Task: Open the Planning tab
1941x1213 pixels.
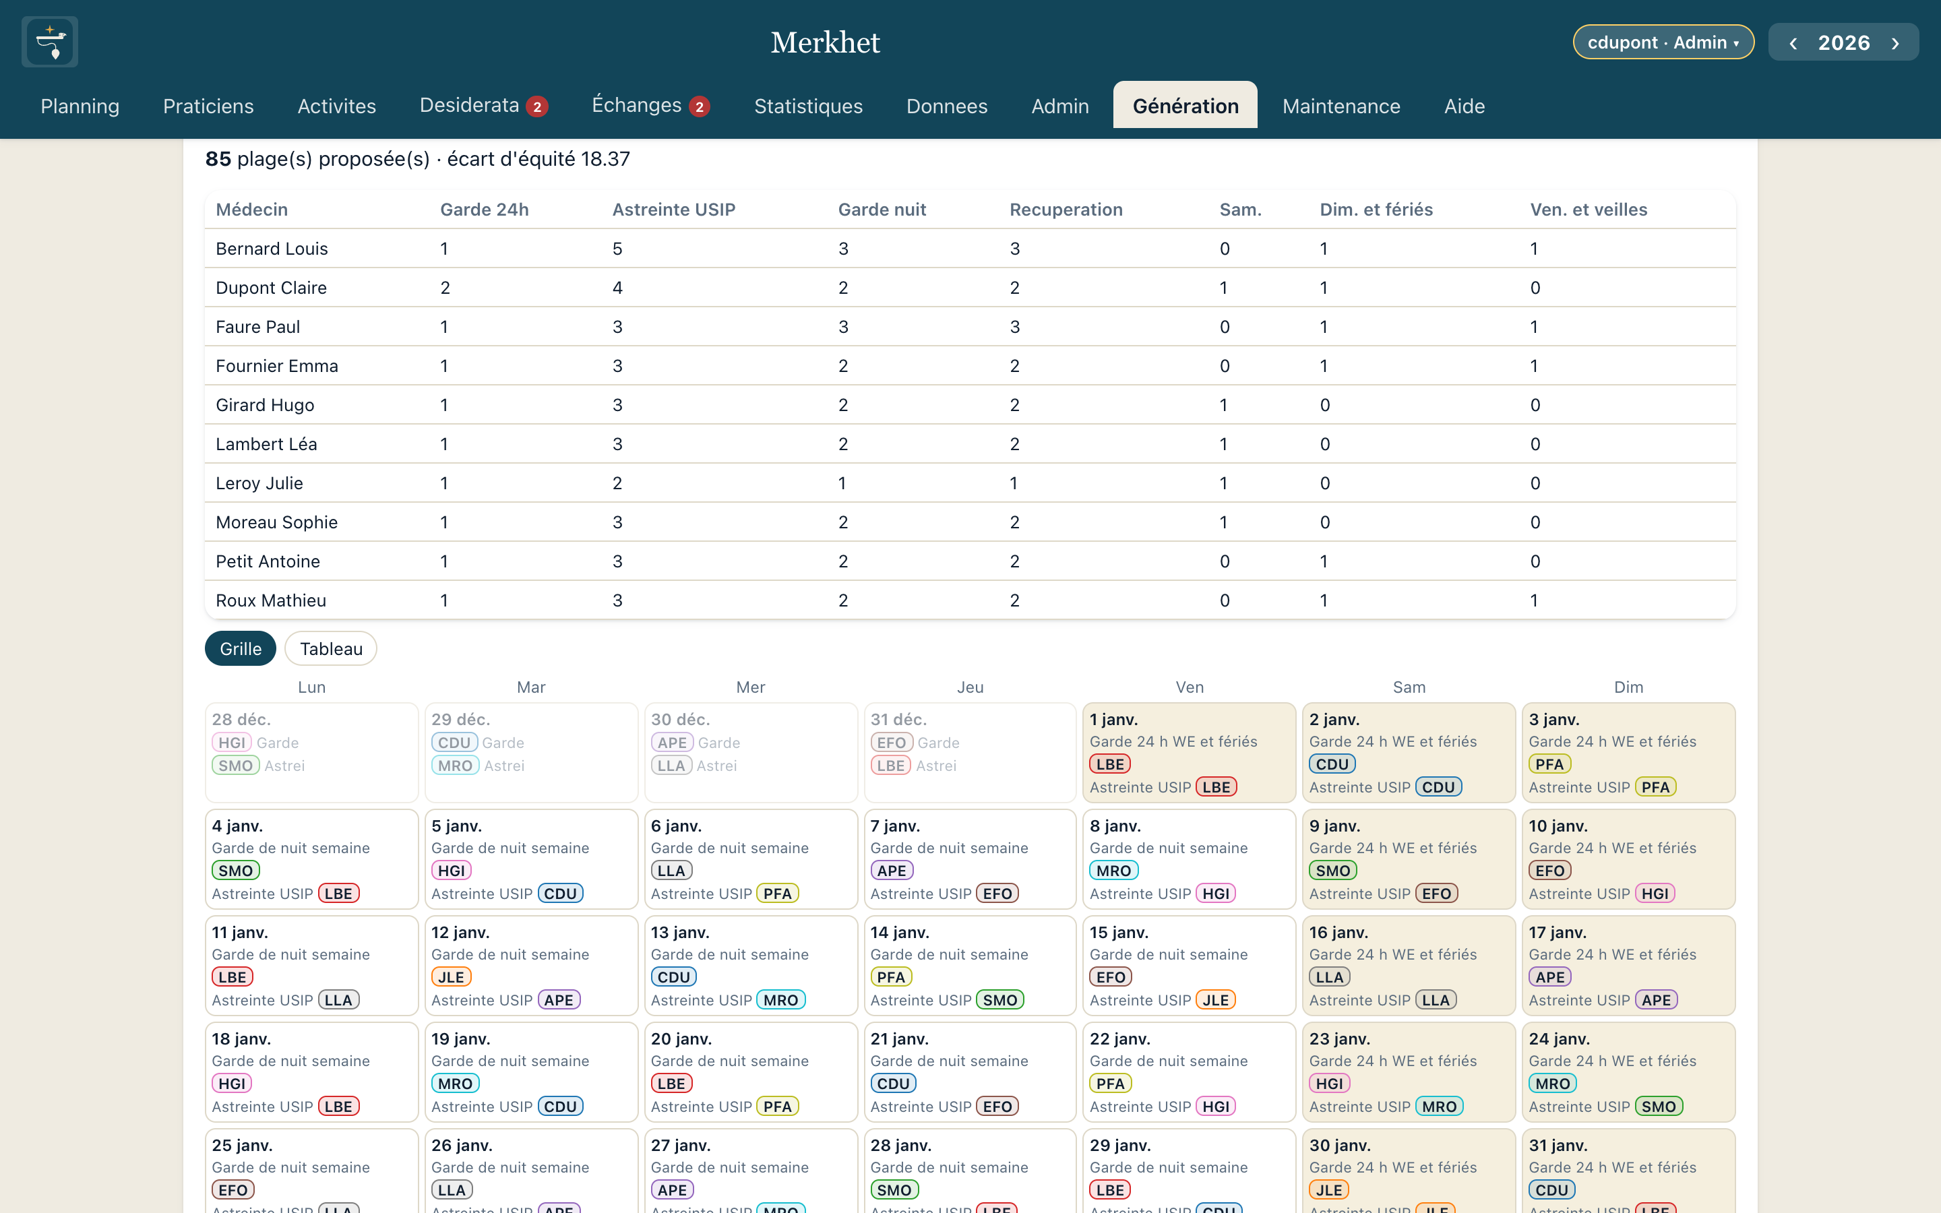Action: pos(80,106)
